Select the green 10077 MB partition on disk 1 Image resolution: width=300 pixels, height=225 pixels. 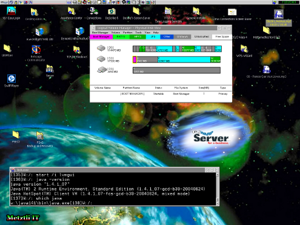pos(188,49)
